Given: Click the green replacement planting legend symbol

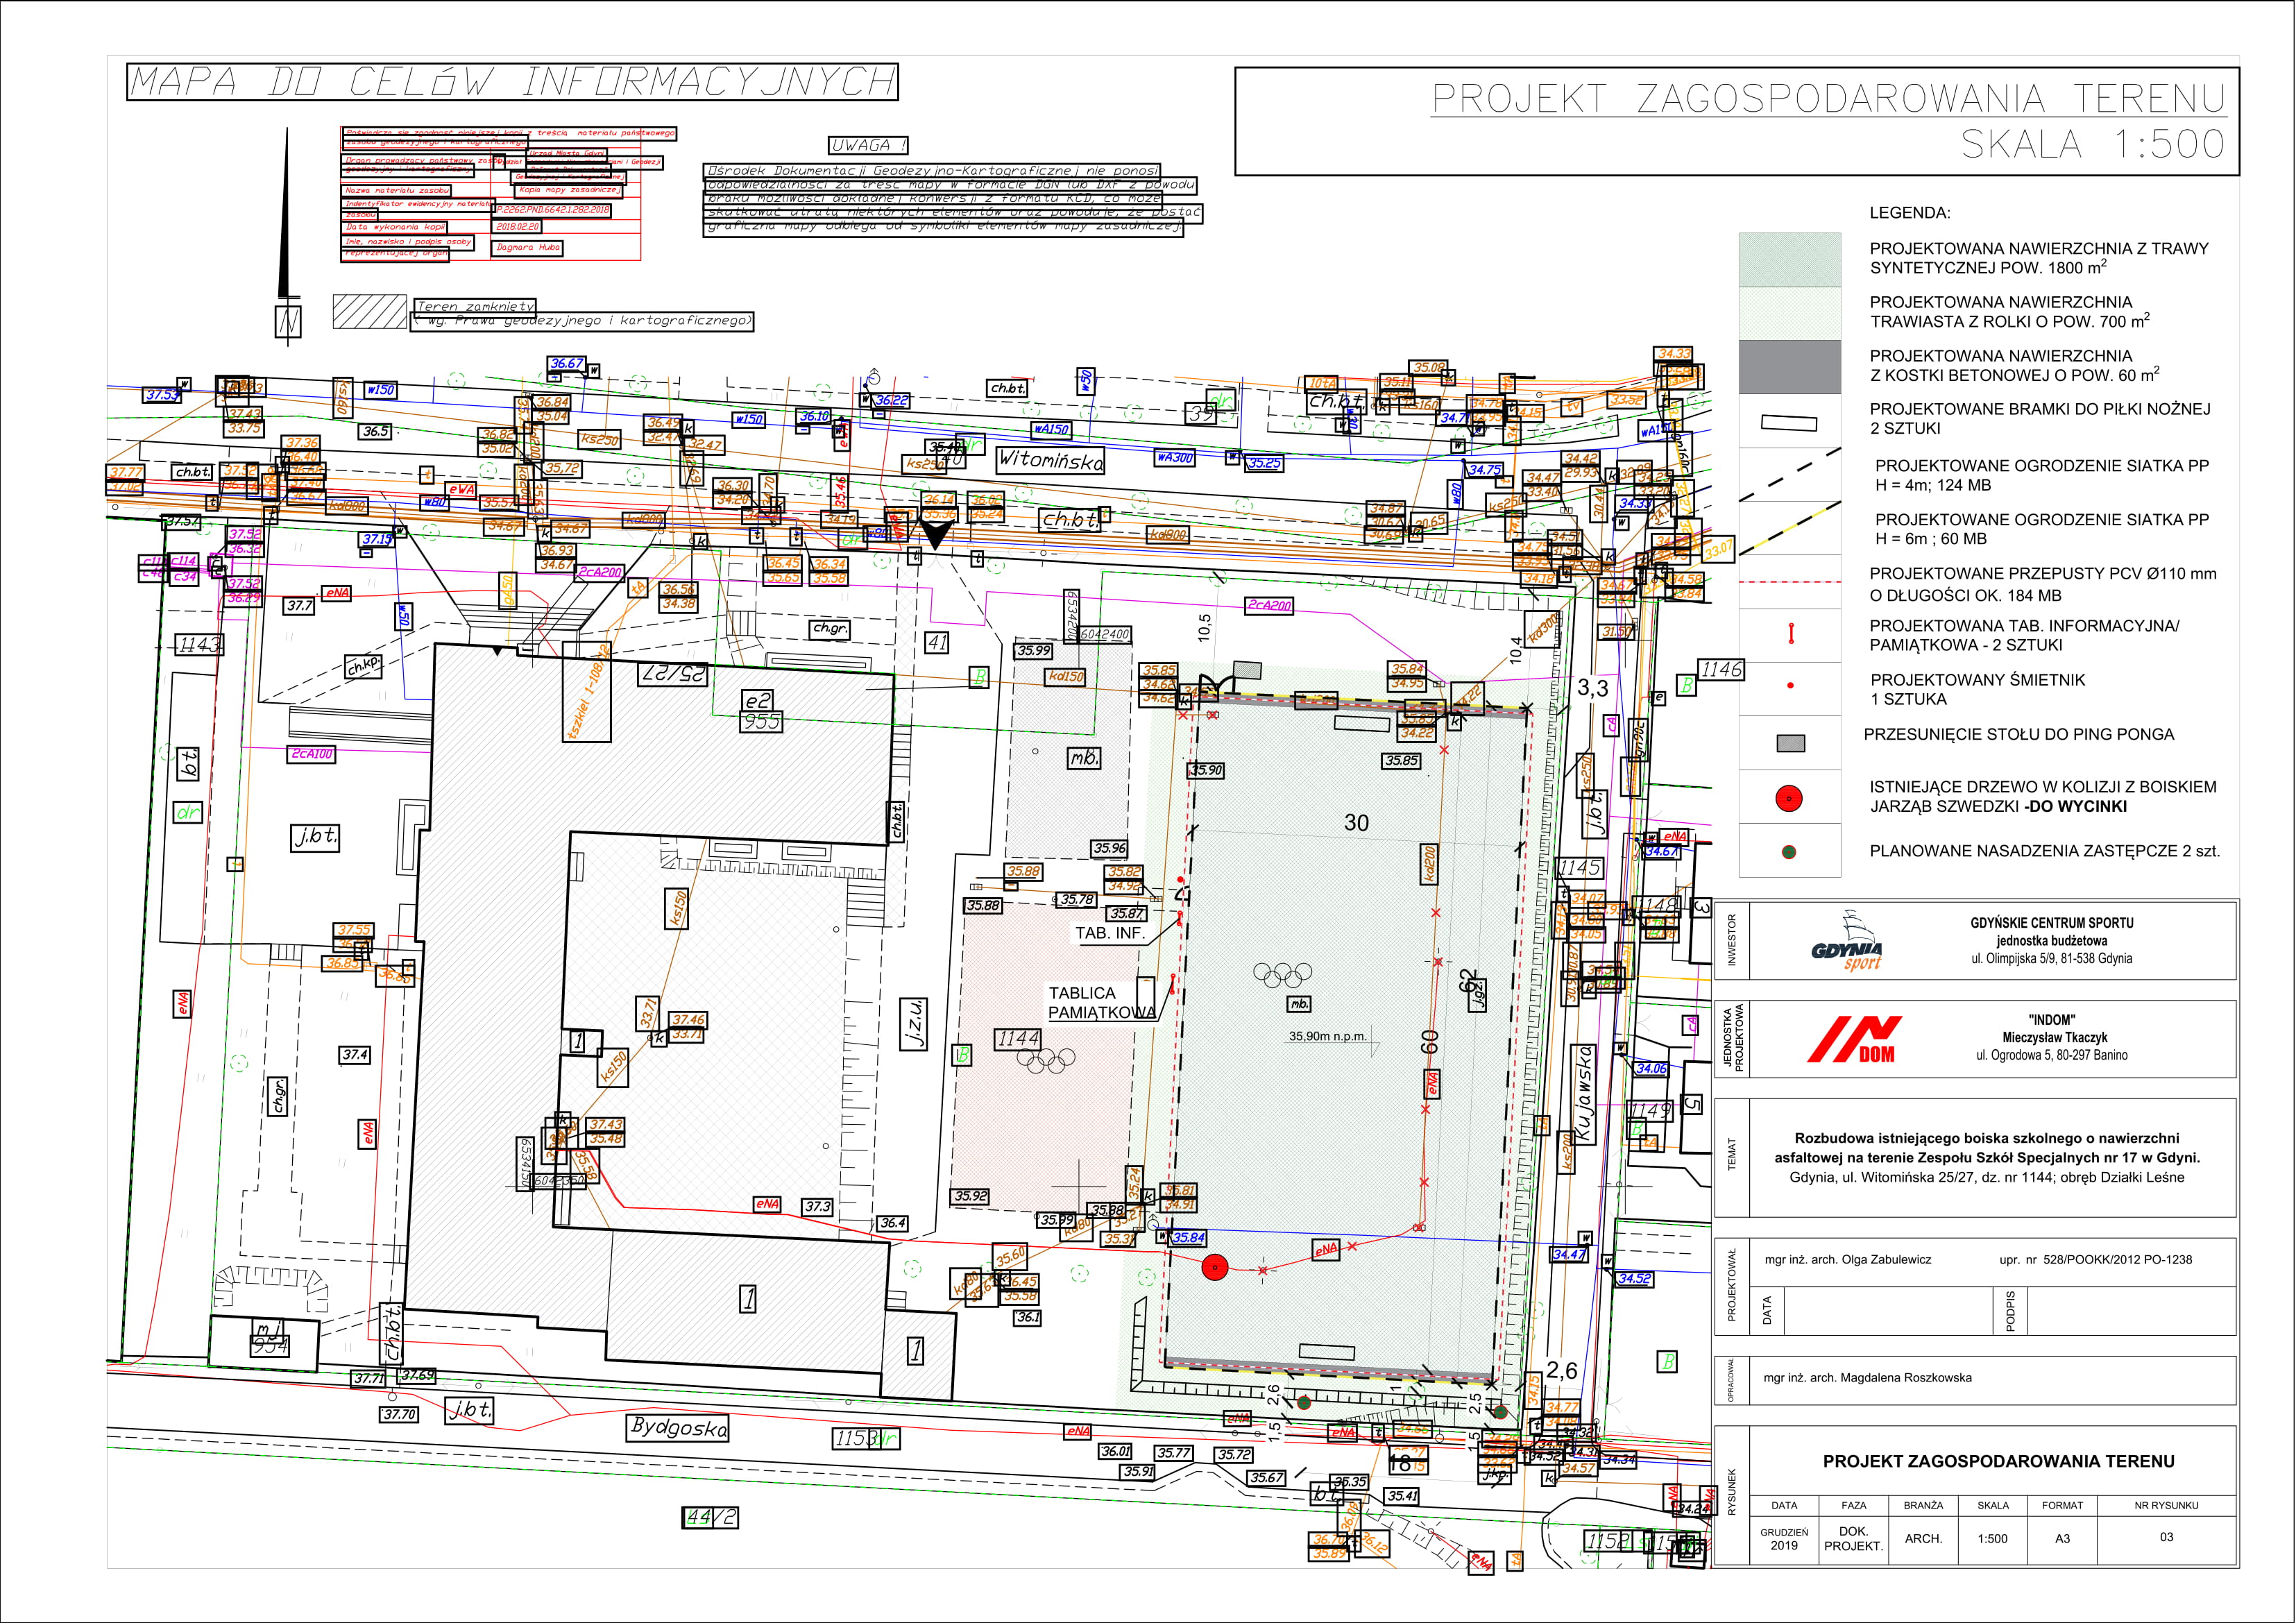Looking at the screenshot, I should coord(1789,852).
